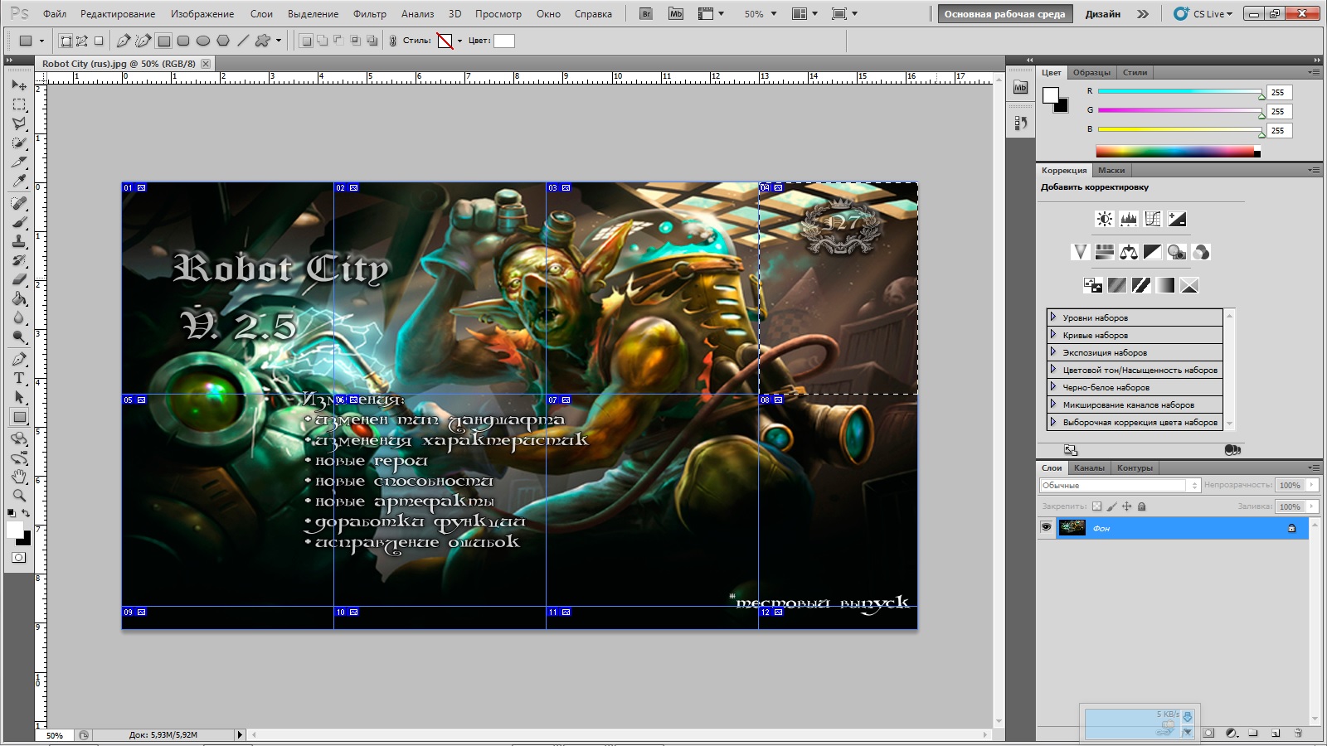Select the Horizontal Type tool

click(x=19, y=378)
